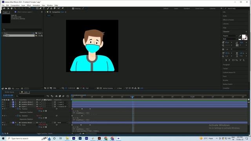
Task: Click the All Caps text style icon
Action: (233, 60)
